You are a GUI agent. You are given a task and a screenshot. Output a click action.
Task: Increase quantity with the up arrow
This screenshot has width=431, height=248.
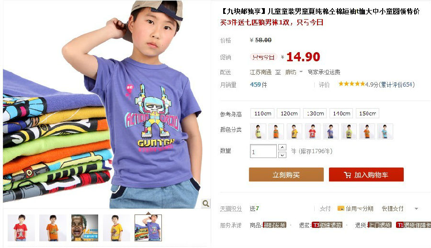tap(282, 147)
